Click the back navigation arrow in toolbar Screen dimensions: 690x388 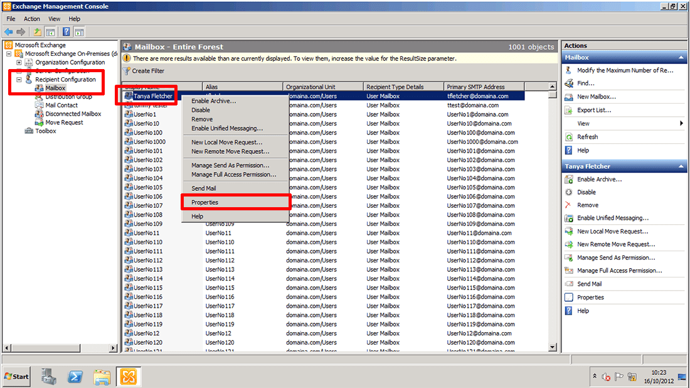point(9,31)
